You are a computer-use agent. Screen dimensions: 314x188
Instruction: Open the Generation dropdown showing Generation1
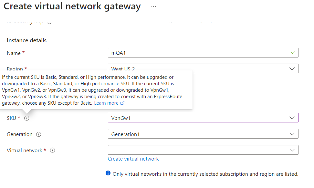pyautogui.click(x=292, y=134)
